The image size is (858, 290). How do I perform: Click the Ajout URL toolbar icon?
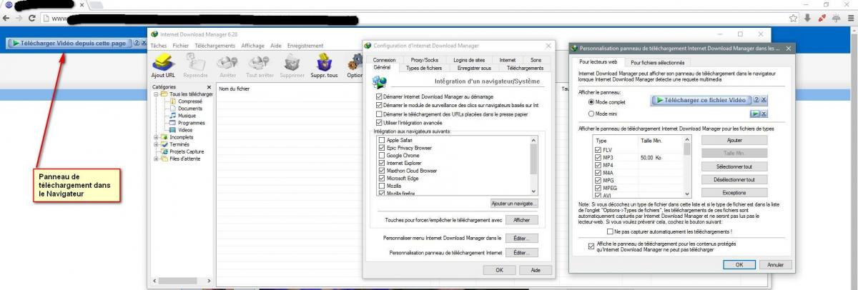click(x=163, y=66)
